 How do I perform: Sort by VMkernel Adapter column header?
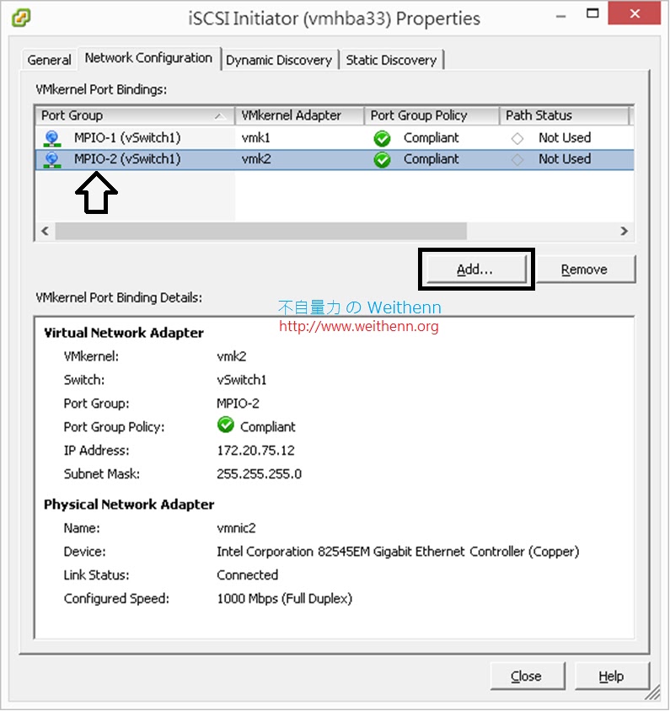(x=299, y=115)
